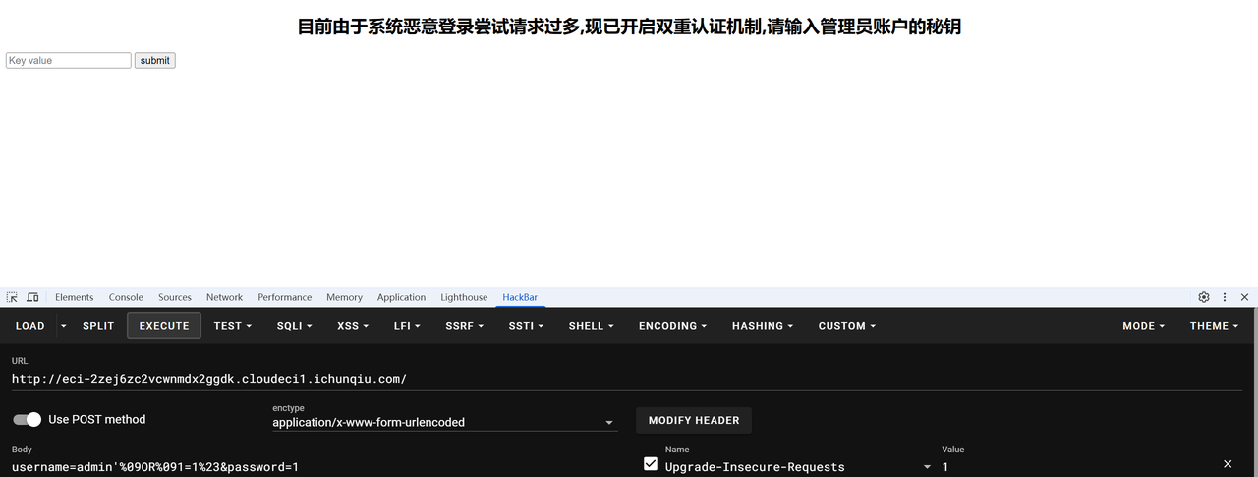Open the SQLI dropdown menu
1258x477 pixels.
pyautogui.click(x=295, y=326)
